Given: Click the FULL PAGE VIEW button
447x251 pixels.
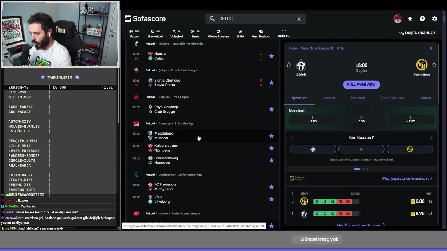Looking at the screenshot, I should 361,84.
